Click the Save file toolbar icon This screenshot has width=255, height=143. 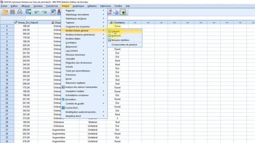[x=12, y=12]
